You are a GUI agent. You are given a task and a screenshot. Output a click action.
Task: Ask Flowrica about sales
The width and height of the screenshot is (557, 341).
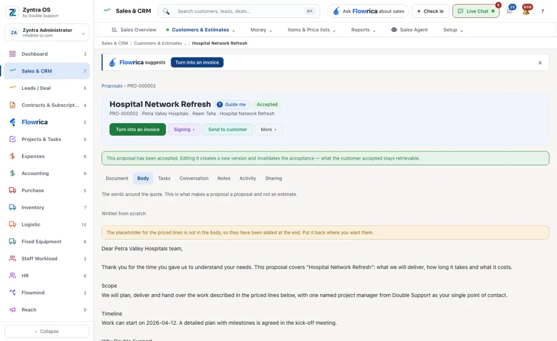coord(368,12)
